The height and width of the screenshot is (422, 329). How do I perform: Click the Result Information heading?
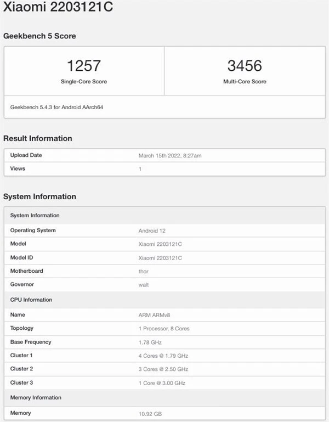click(38, 138)
